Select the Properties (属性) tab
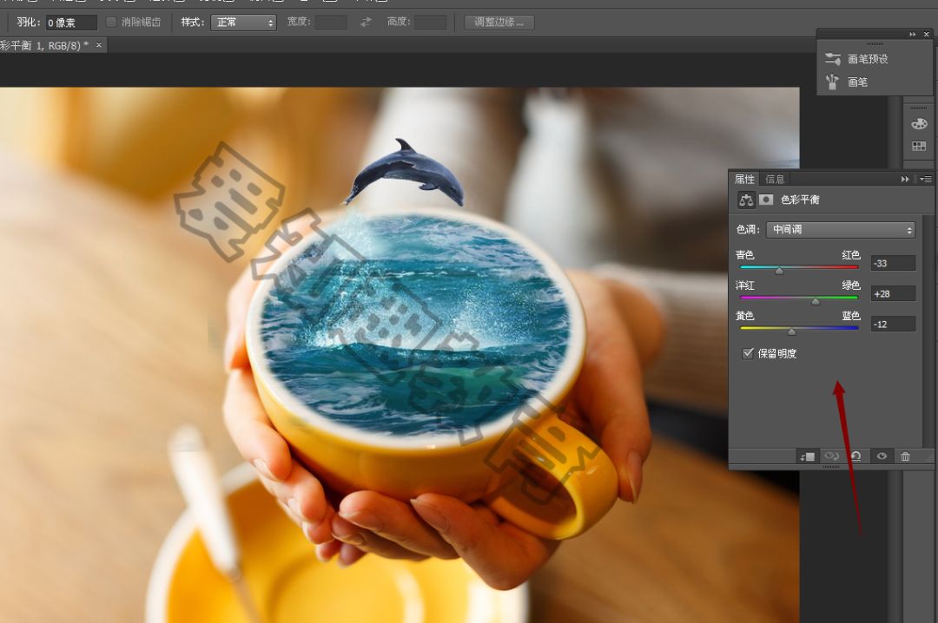938x623 pixels. (744, 179)
